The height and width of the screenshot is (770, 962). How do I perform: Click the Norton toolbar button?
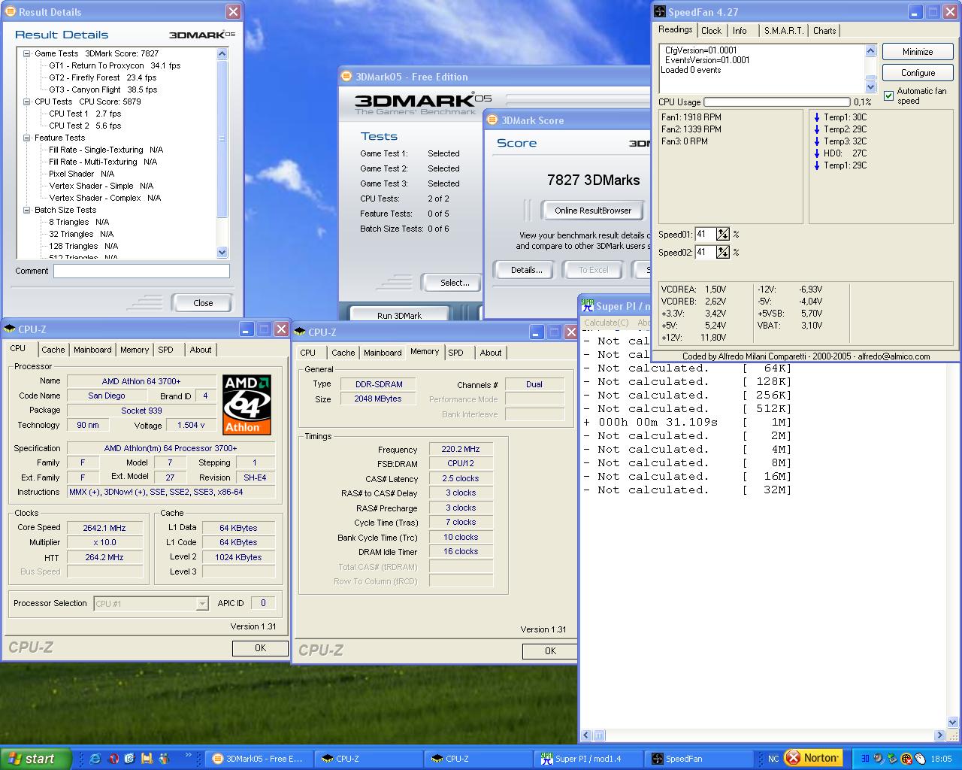point(812,758)
